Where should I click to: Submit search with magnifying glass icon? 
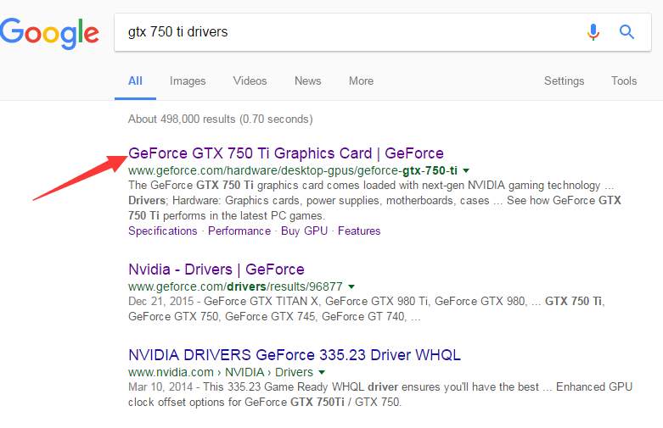pos(626,31)
